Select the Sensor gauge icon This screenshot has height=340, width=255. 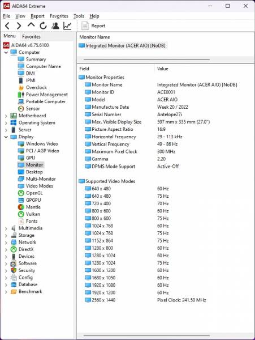click(21, 108)
